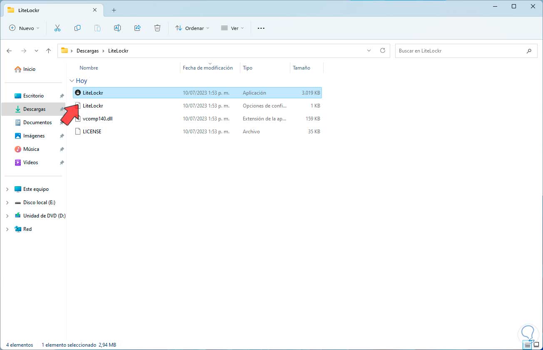Click the 35 KB size value
The image size is (543, 350).
click(x=314, y=132)
